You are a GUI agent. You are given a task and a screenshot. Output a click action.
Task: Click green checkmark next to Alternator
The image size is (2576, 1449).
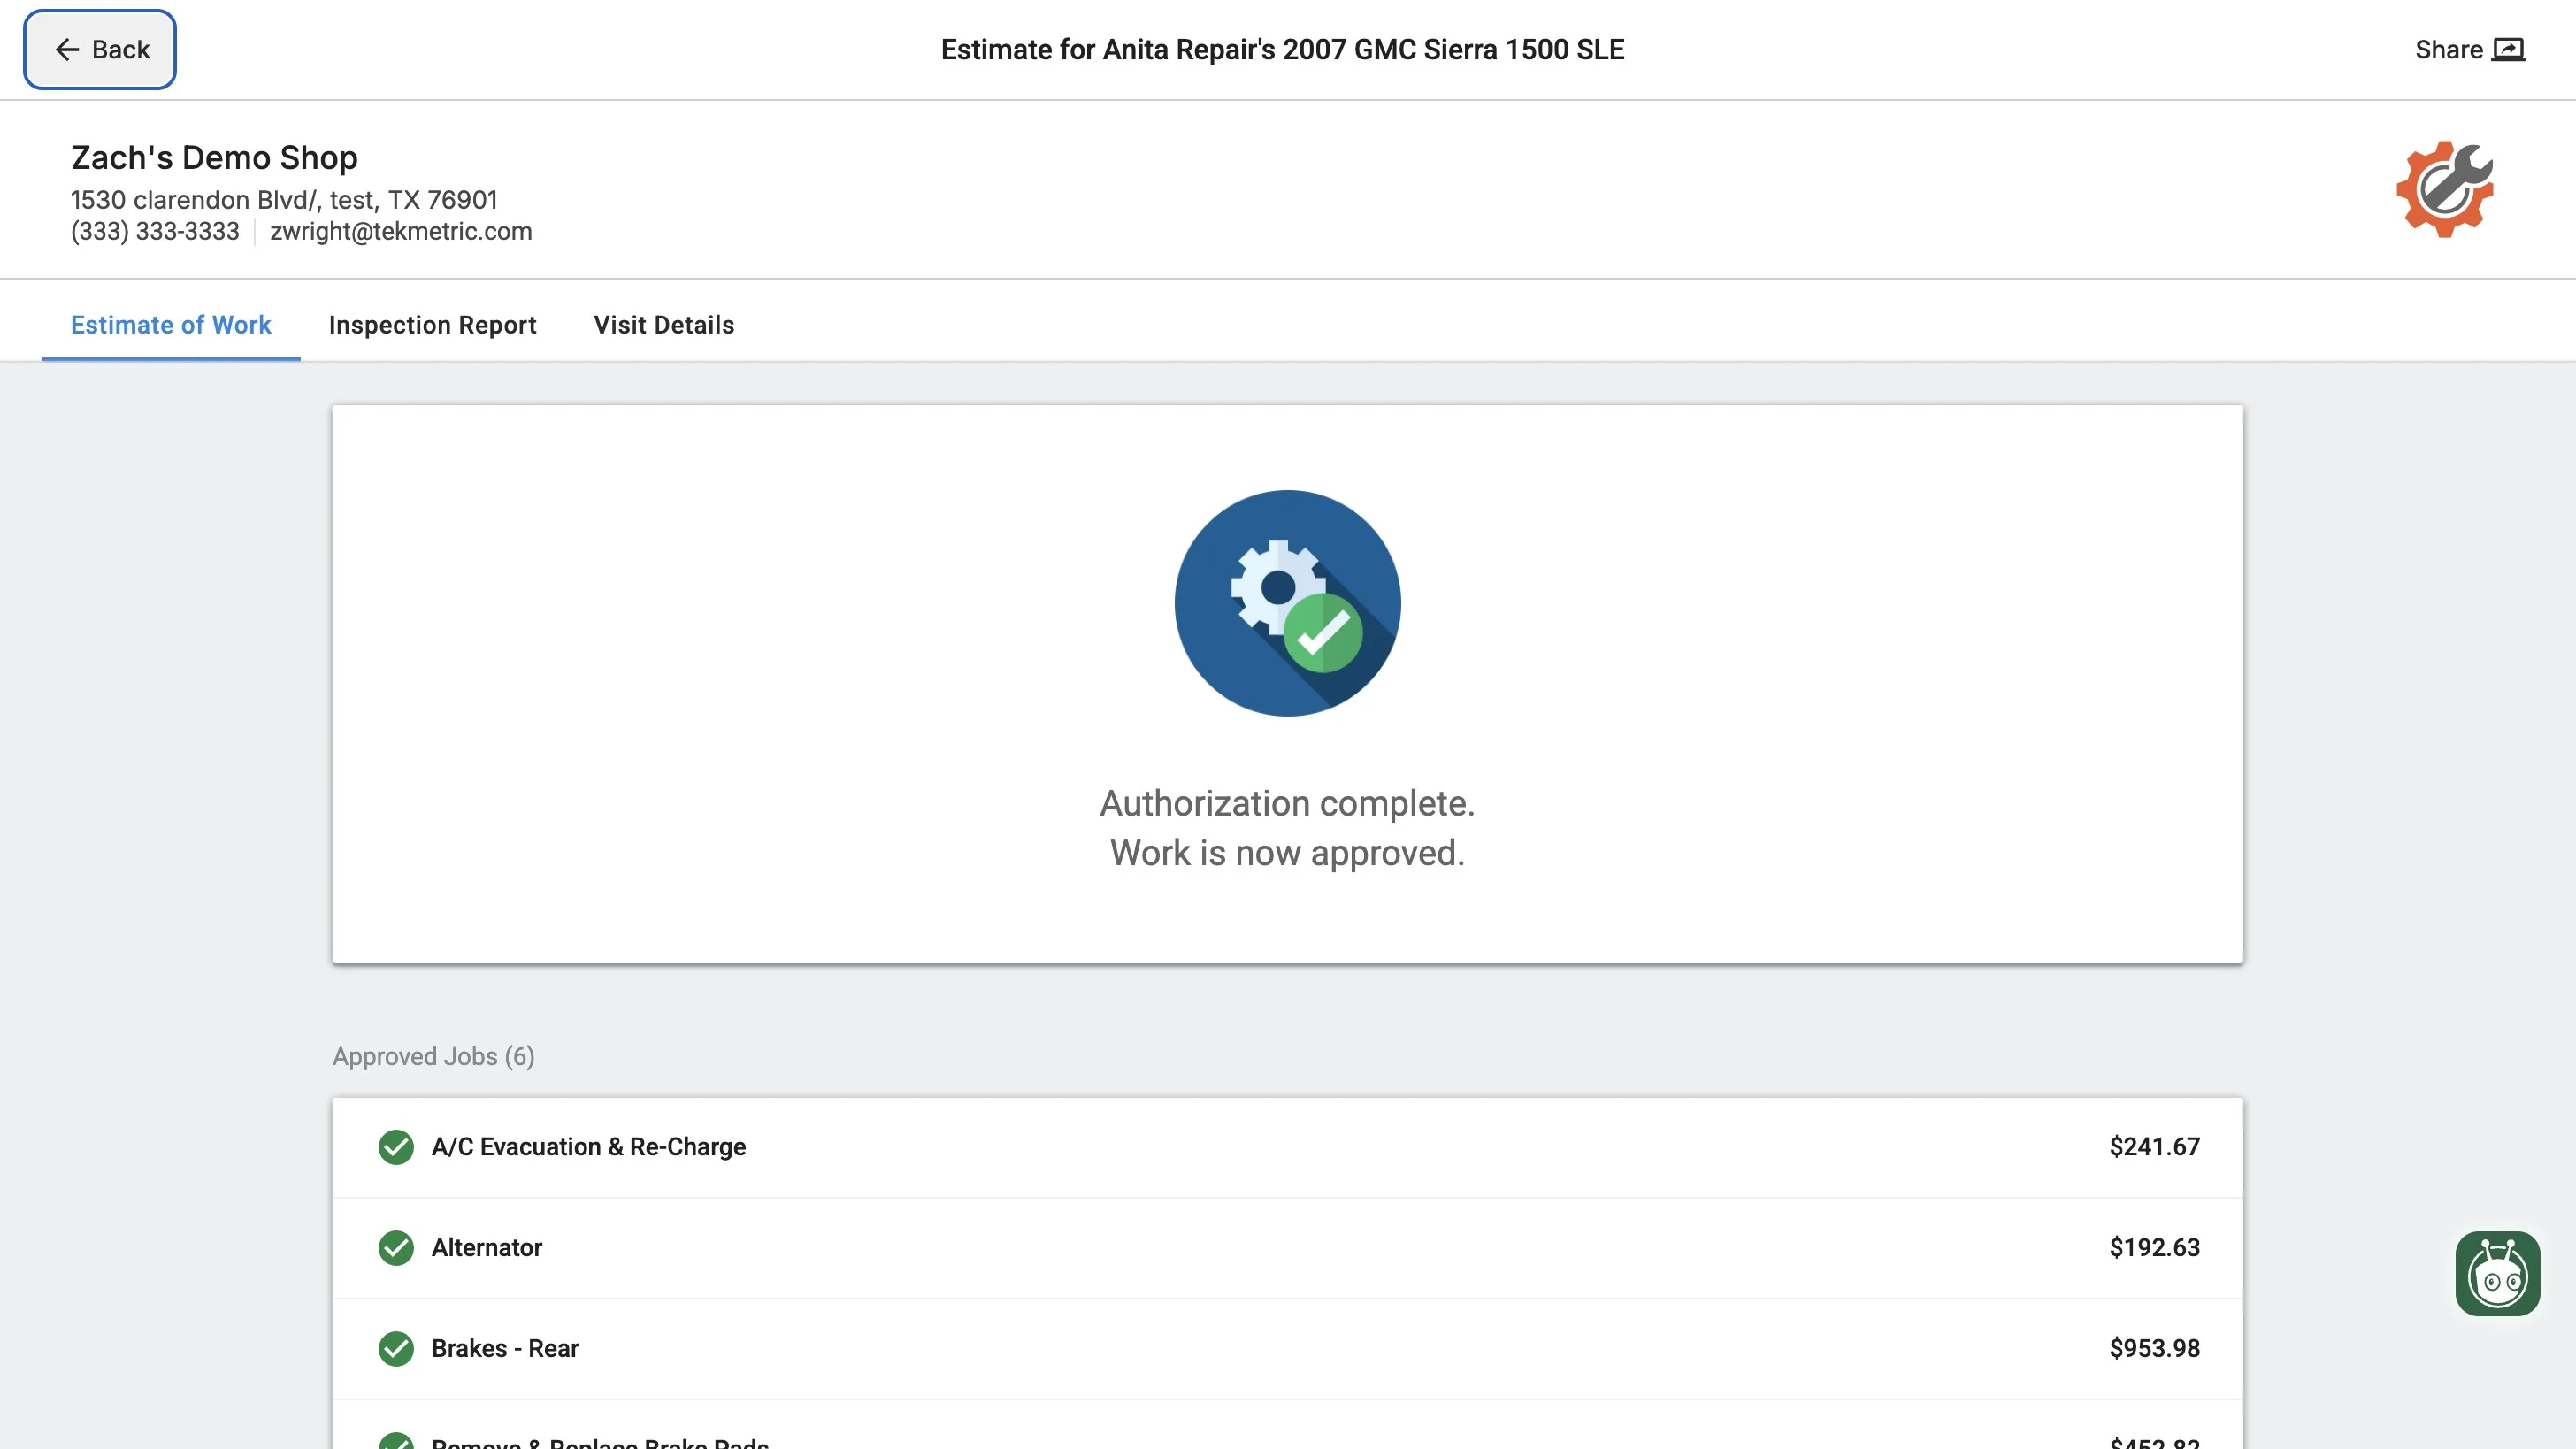coord(396,1248)
